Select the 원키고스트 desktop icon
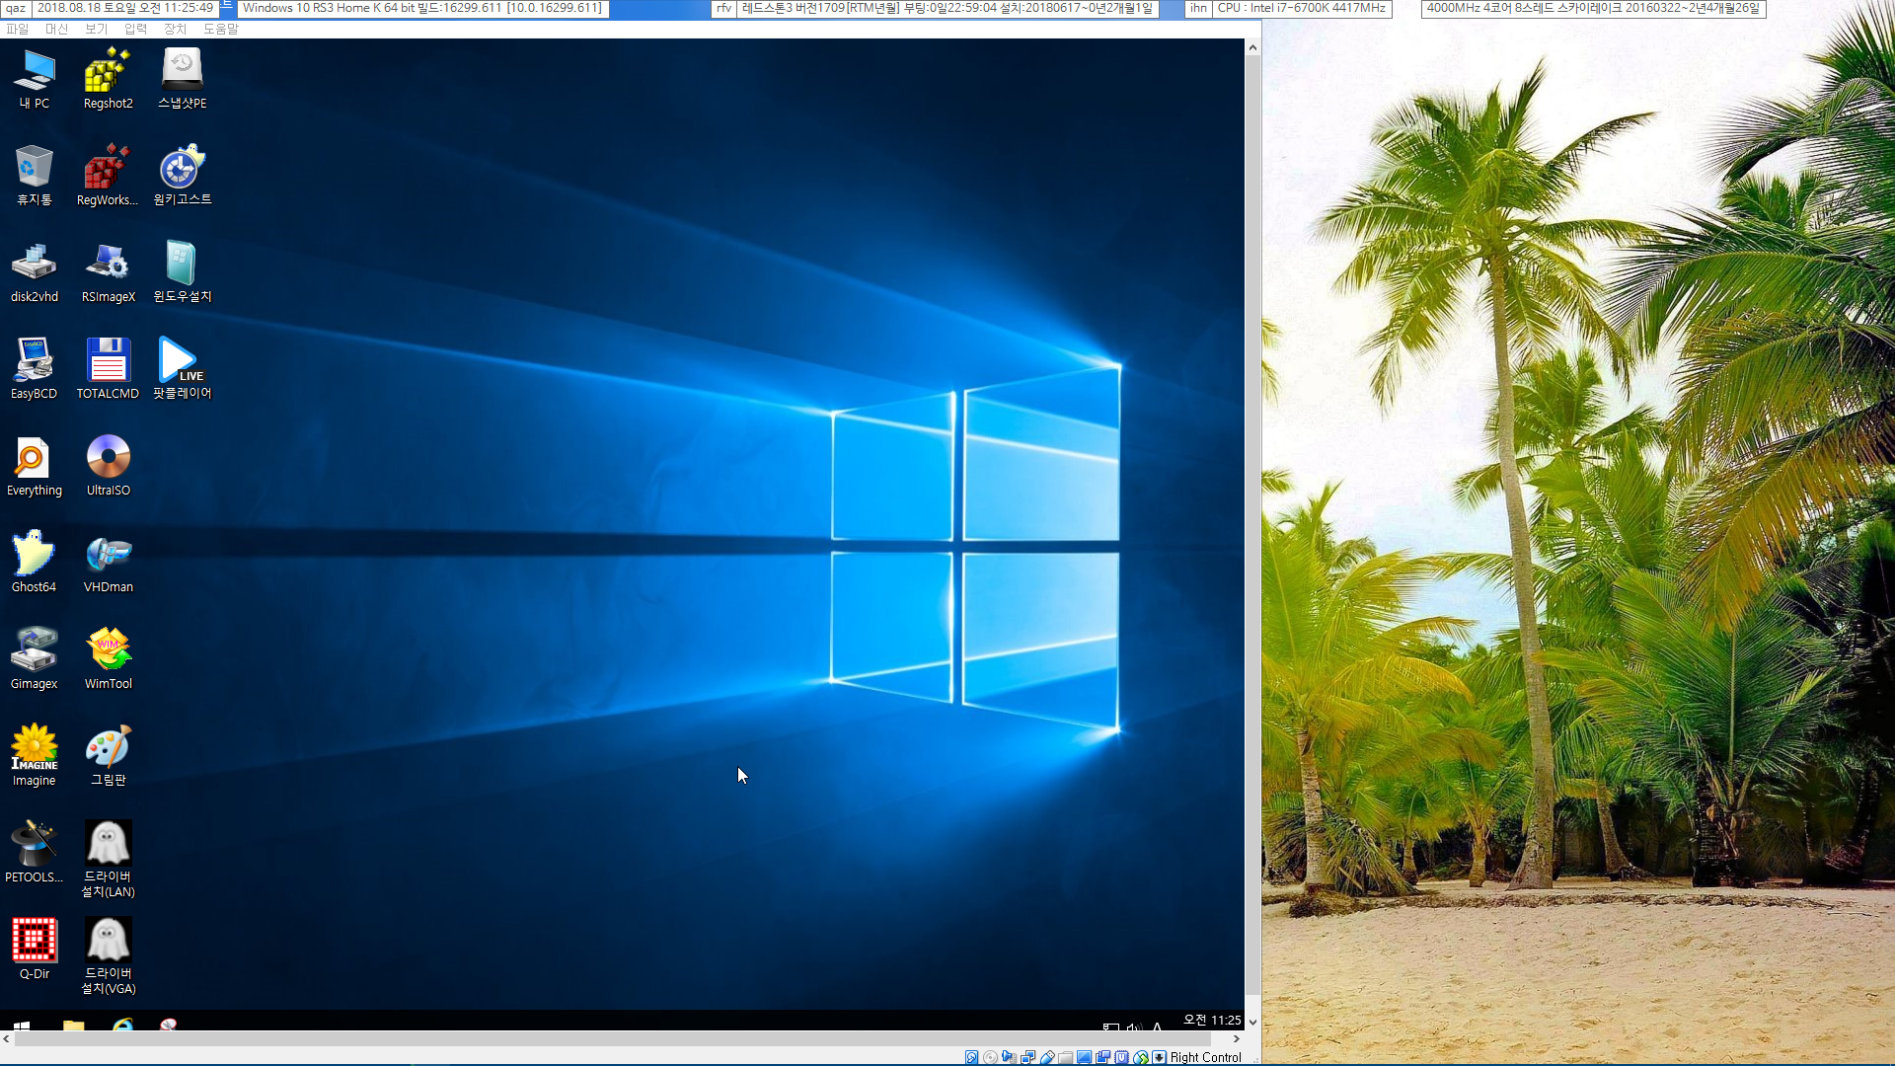This screenshot has width=1895, height=1066. [183, 176]
